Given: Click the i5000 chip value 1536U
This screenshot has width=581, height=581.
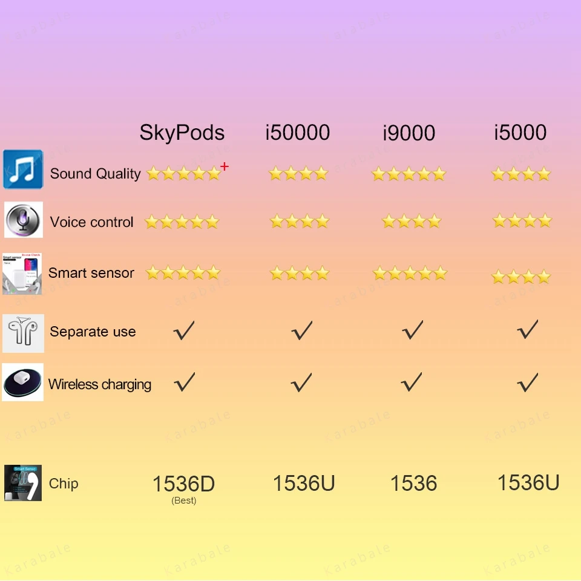Looking at the screenshot, I should click(x=528, y=482).
